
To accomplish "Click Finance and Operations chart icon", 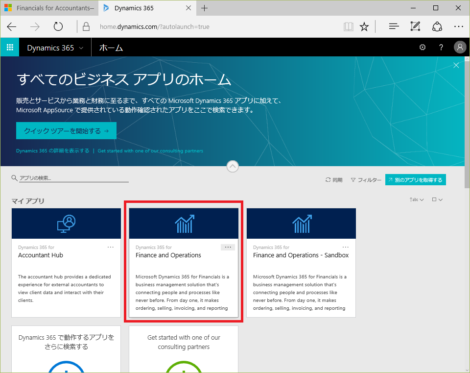I will click(x=184, y=224).
